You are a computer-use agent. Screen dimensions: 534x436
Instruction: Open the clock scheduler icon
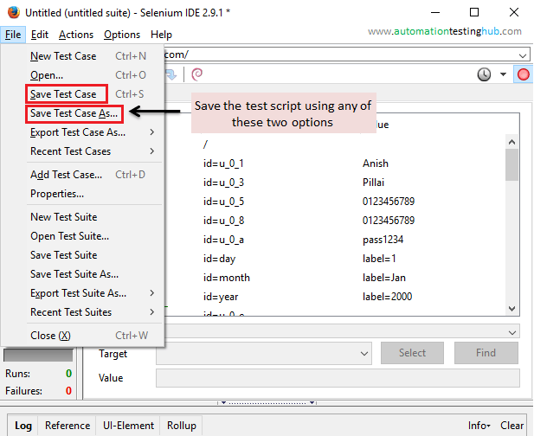coord(484,74)
